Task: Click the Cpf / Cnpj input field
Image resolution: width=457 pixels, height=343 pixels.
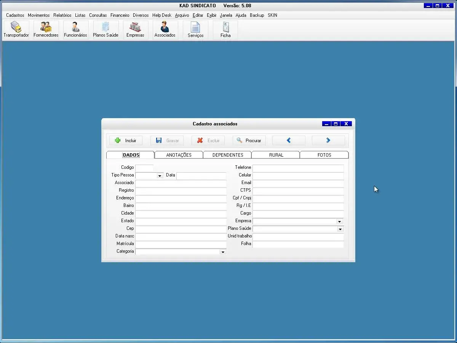Action: (298, 199)
